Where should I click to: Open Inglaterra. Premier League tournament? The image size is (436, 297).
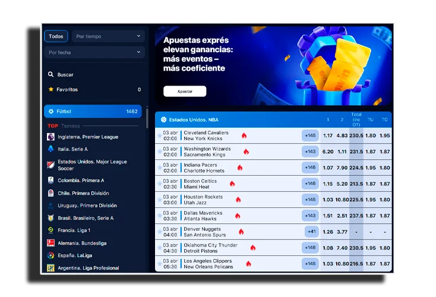pyautogui.click(x=88, y=137)
